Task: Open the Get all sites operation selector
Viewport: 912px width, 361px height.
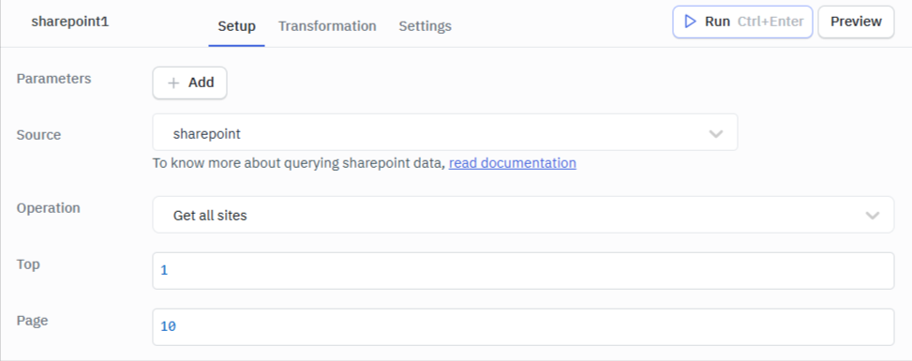Action: point(523,215)
